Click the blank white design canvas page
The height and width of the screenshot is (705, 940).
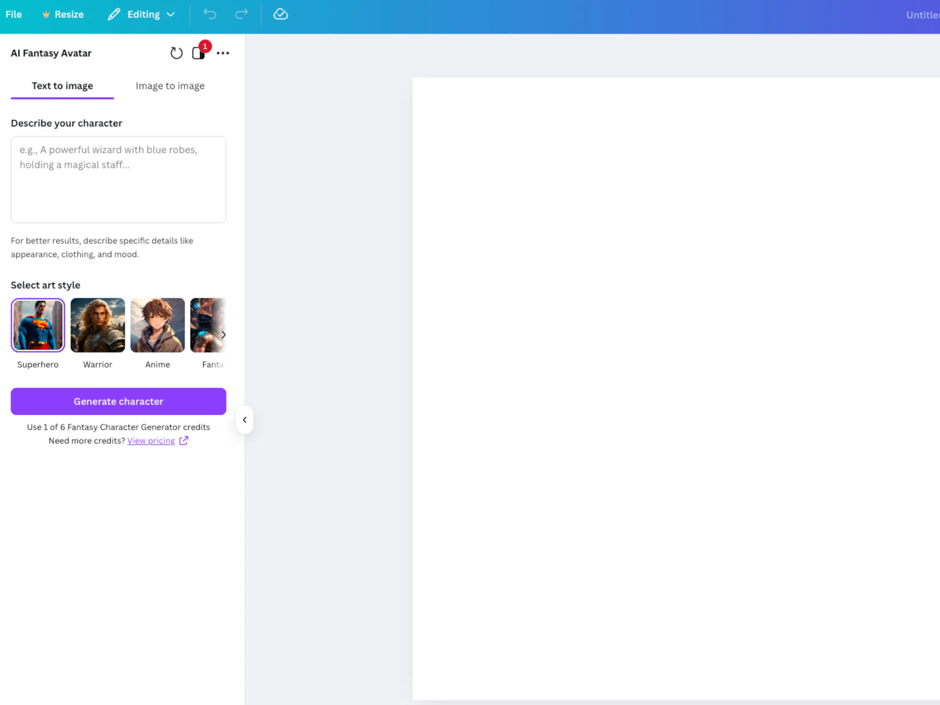[x=676, y=389]
